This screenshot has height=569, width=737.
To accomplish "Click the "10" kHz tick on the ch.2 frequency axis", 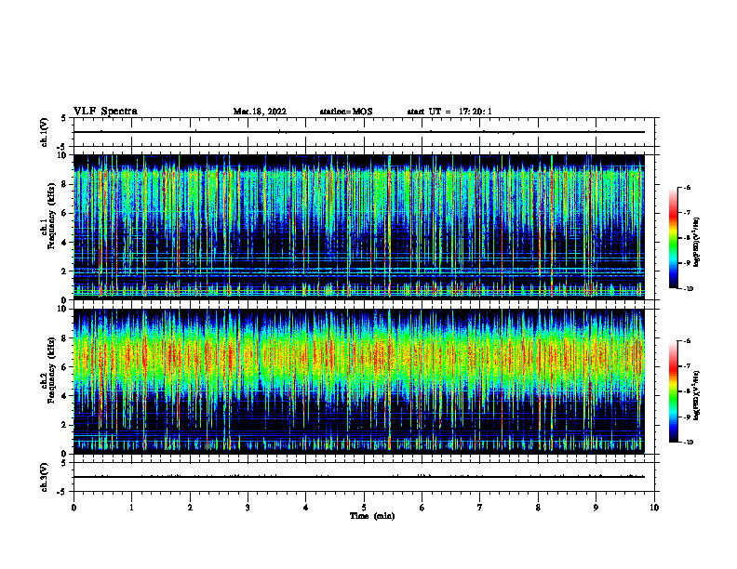I will click(x=63, y=309).
